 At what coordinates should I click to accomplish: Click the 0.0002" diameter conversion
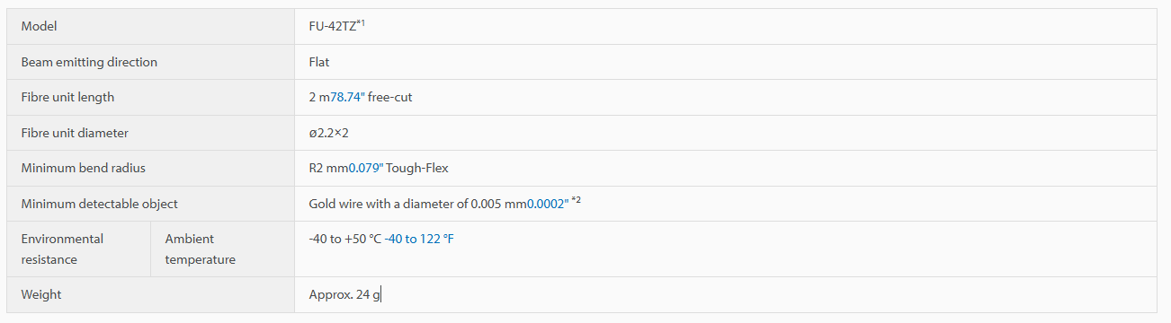(x=547, y=204)
